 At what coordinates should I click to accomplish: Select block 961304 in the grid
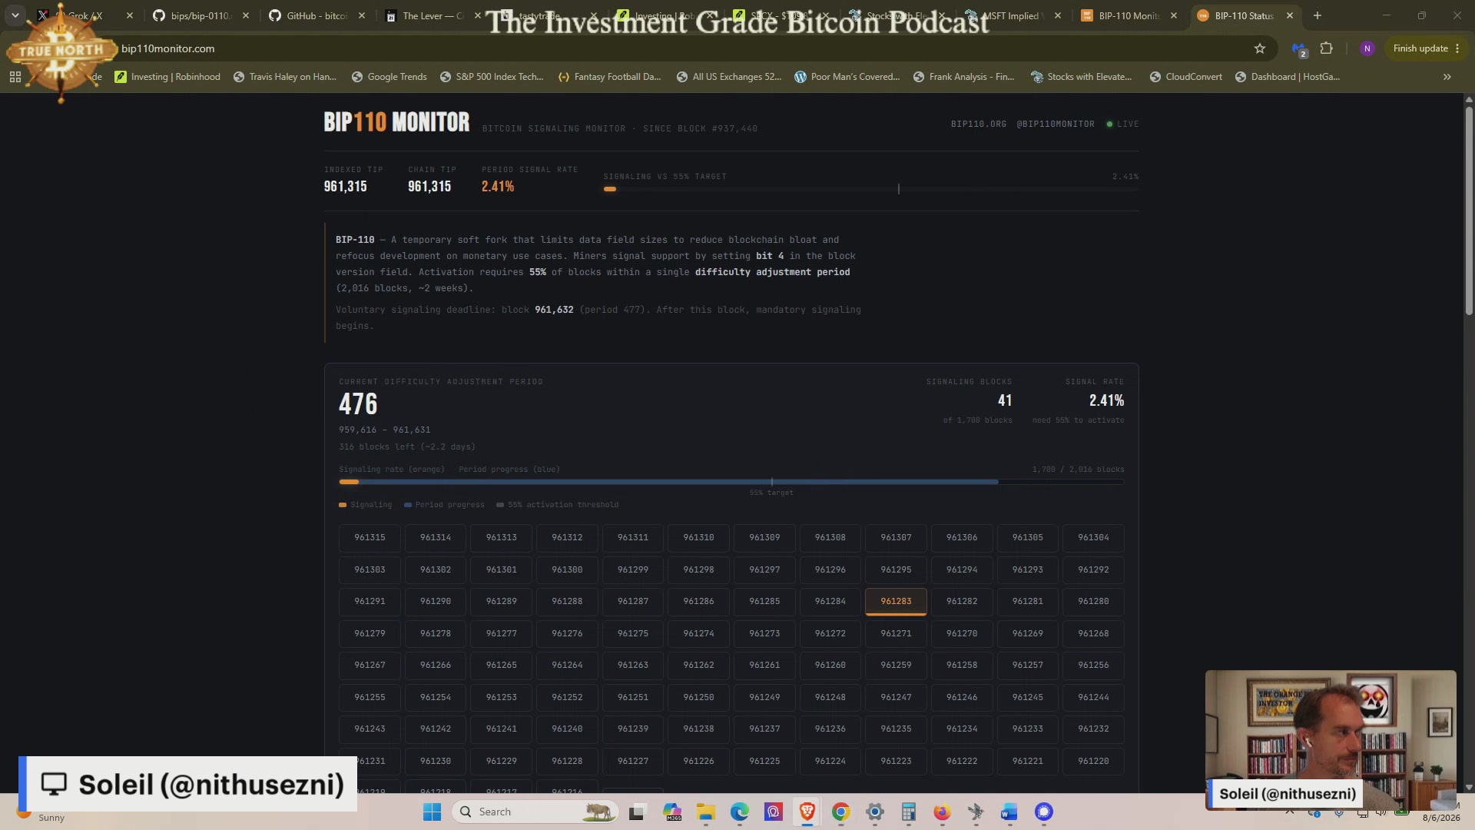1093,538
